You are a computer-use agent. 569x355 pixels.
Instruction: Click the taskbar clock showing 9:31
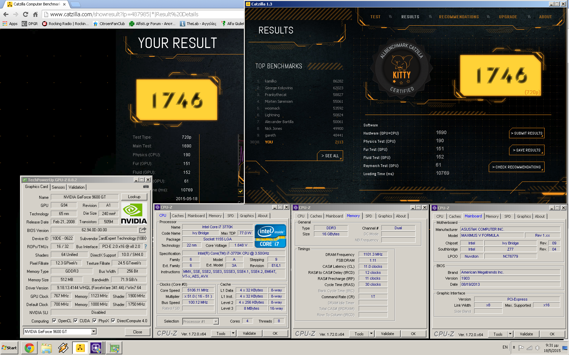[x=552, y=348]
